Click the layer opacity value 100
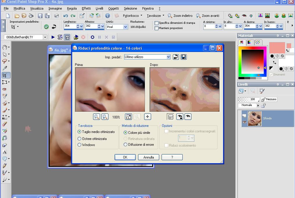The image size is (295, 198). click(x=253, y=99)
